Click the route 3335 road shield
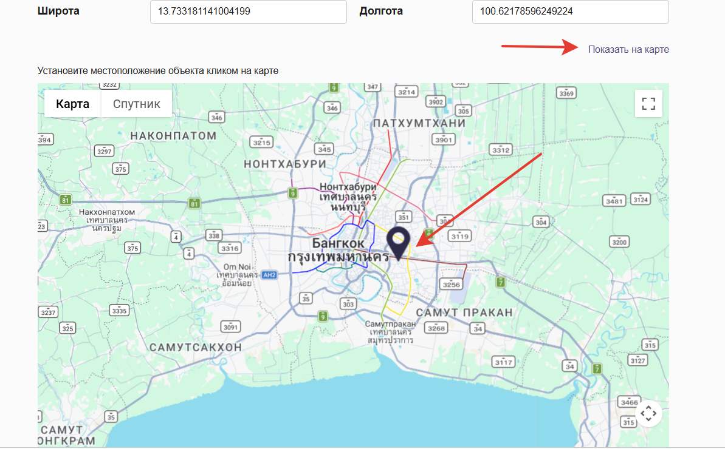 pos(120,311)
